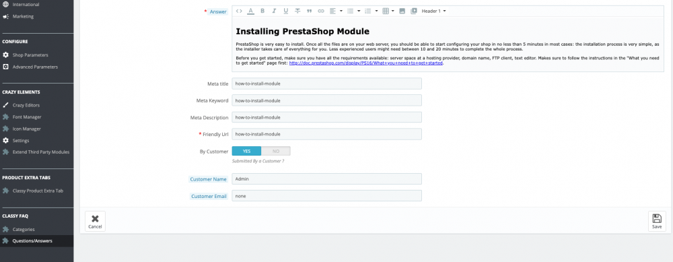Screen dimensions: 673x262
Task: Set By Customer to YES
Action: pyautogui.click(x=246, y=151)
